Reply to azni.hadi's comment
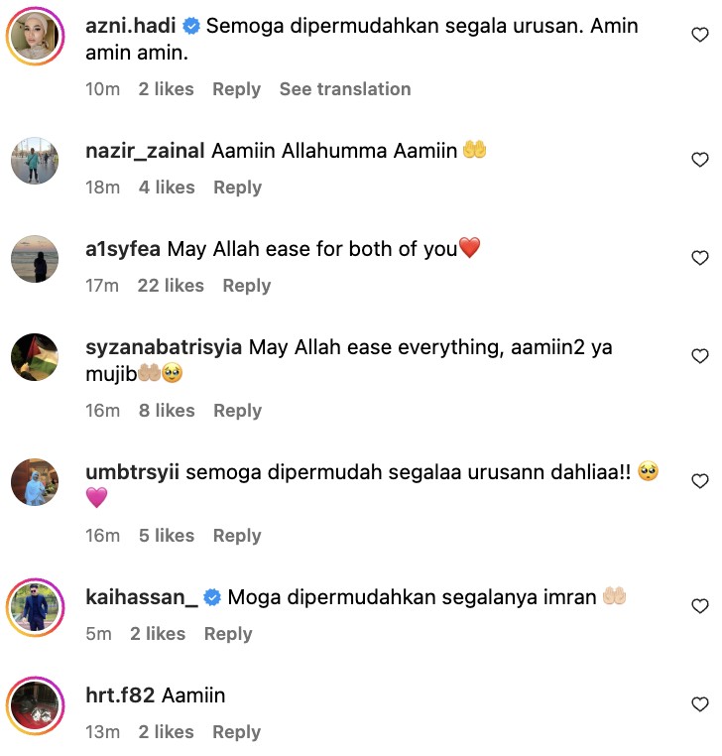 pyautogui.click(x=237, y=89)
